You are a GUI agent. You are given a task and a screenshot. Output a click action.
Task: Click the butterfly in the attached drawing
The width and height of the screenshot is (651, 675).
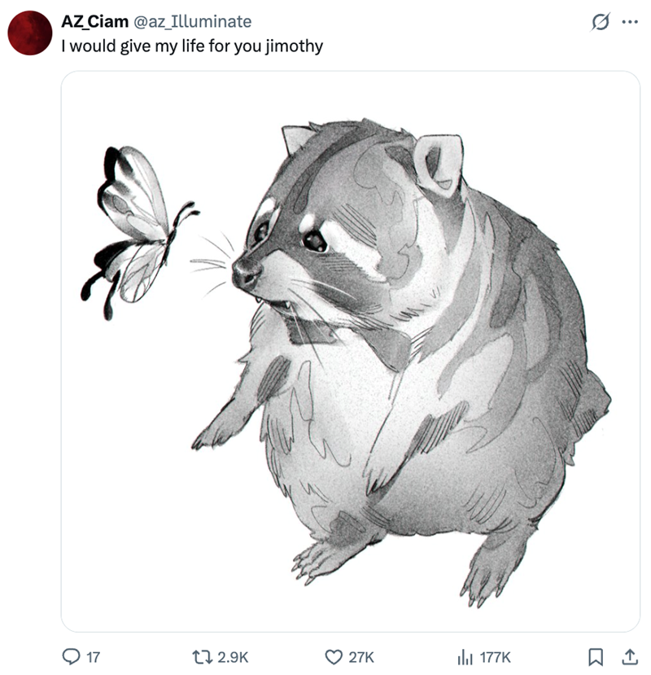coord(136,232)
